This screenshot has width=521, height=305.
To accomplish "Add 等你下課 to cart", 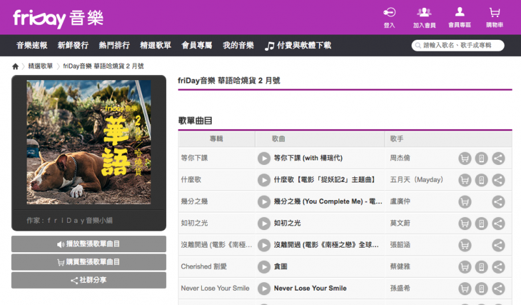I will 465,158.
